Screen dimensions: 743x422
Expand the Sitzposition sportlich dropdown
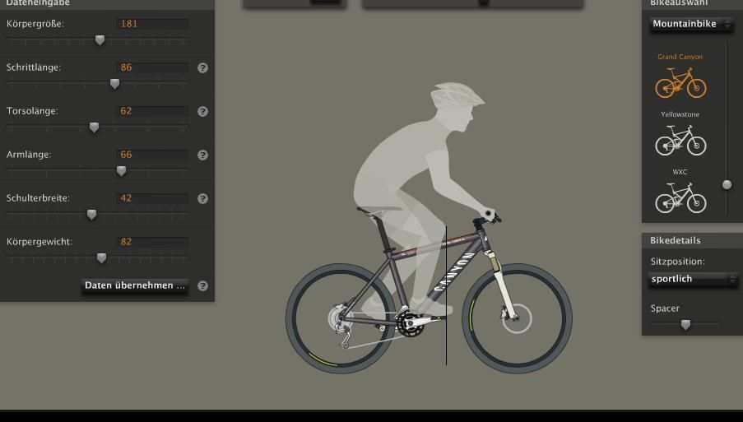(694, 280)
